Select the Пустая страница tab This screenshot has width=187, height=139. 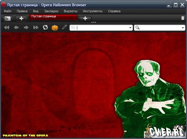53,17
